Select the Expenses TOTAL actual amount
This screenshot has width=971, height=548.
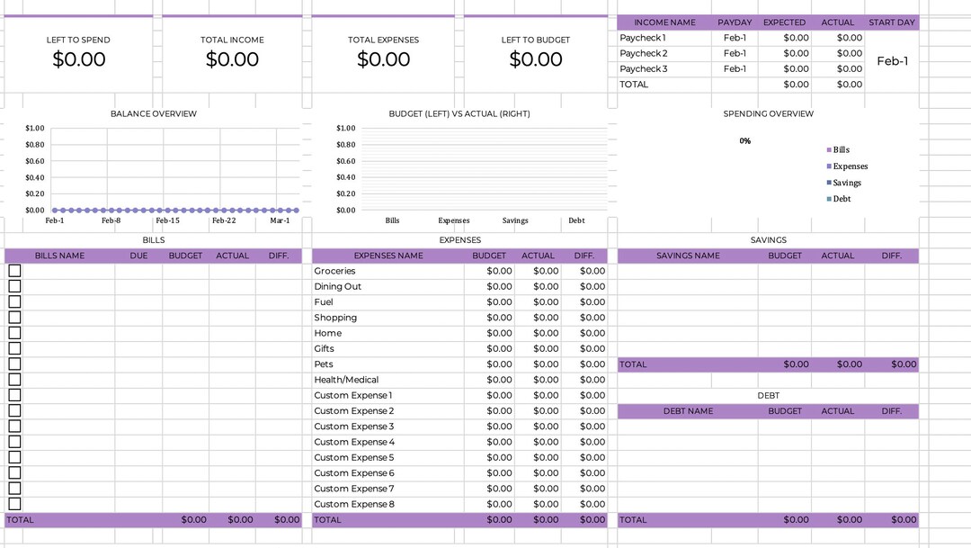pyautogui.click(x=539, y=520)
